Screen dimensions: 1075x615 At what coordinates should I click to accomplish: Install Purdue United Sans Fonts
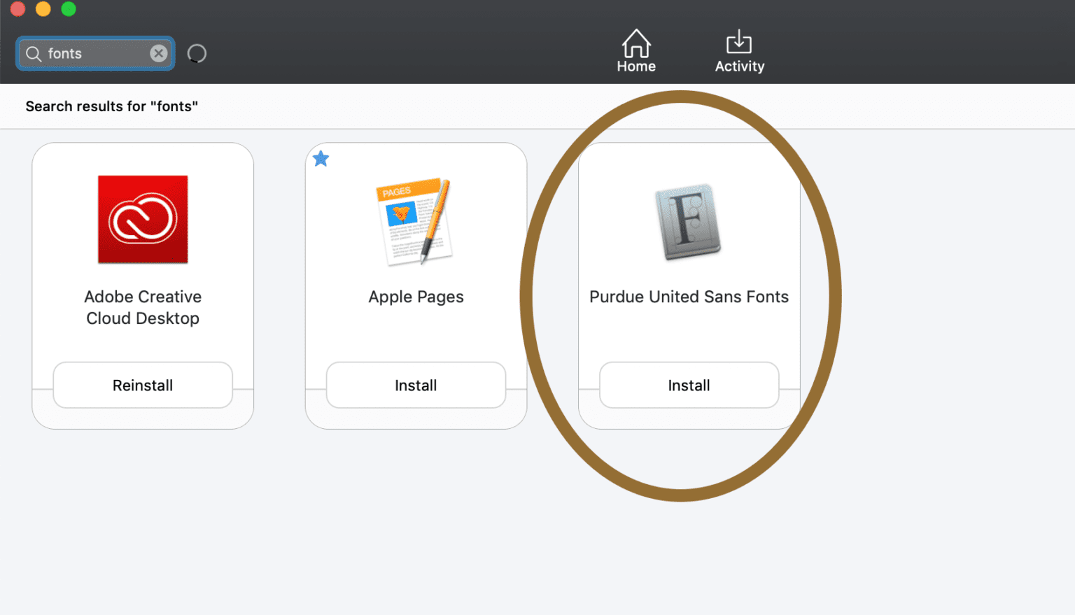coord(689,385)
